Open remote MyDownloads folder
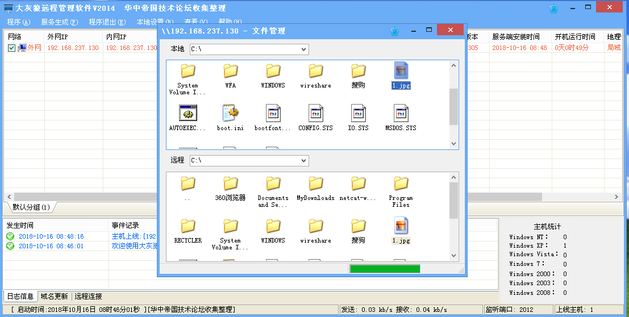Viewport: 629px width, 317px height. point(316,188)
